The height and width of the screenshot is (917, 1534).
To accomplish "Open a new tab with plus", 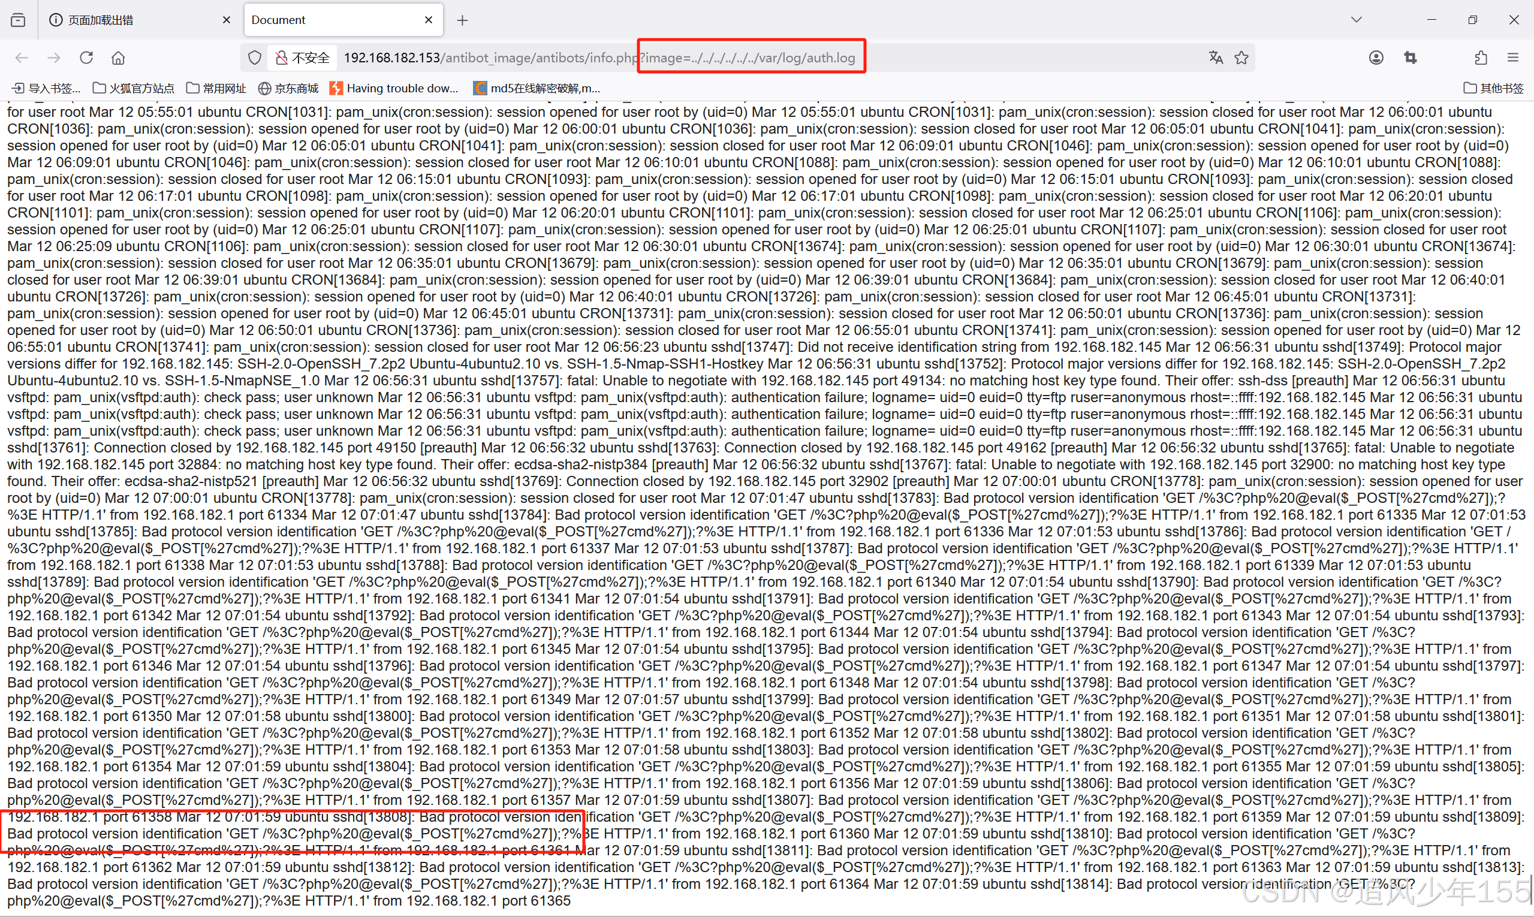I will pyautogui.click(x=462, y=20).
